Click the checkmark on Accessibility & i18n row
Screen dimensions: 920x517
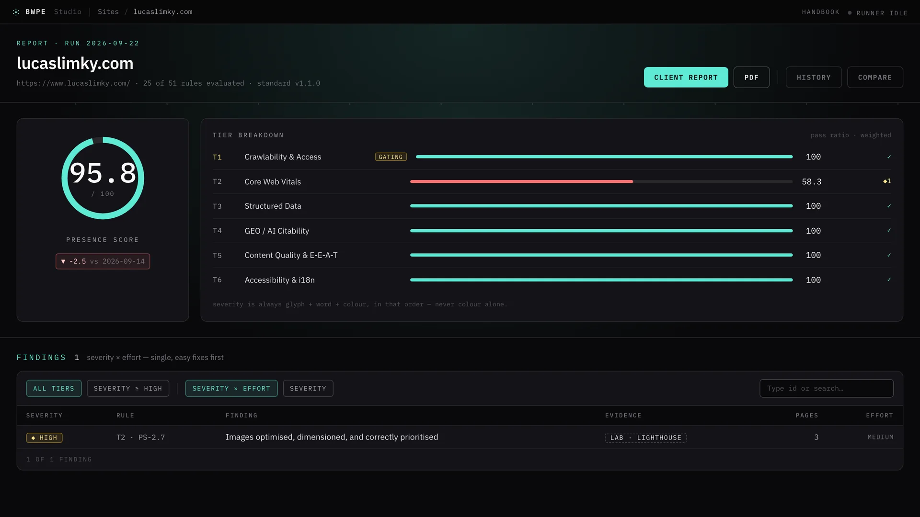click(889, 280)
